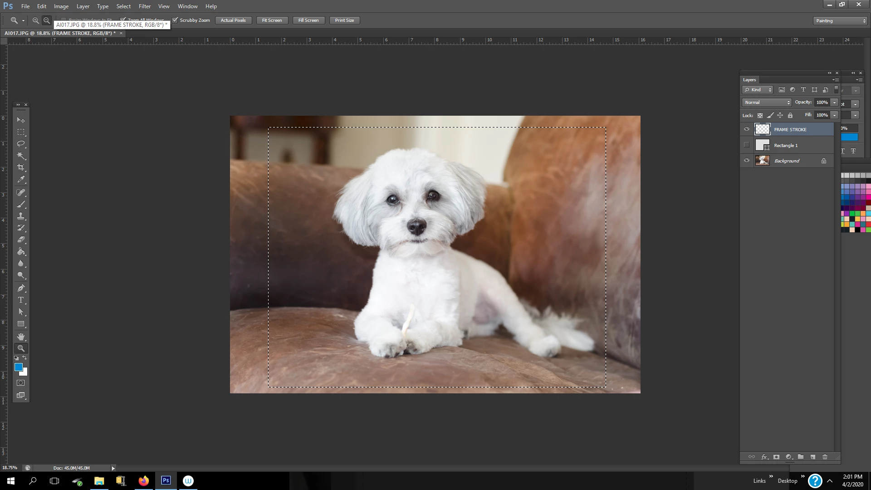Hide the FRAME STROKE layer
Viewport: 871px width, 490px height.
747,129
